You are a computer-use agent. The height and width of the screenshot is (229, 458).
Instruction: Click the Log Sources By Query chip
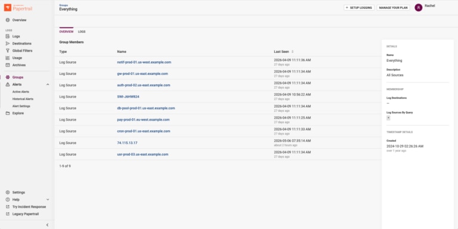click(x=388, y=118)
